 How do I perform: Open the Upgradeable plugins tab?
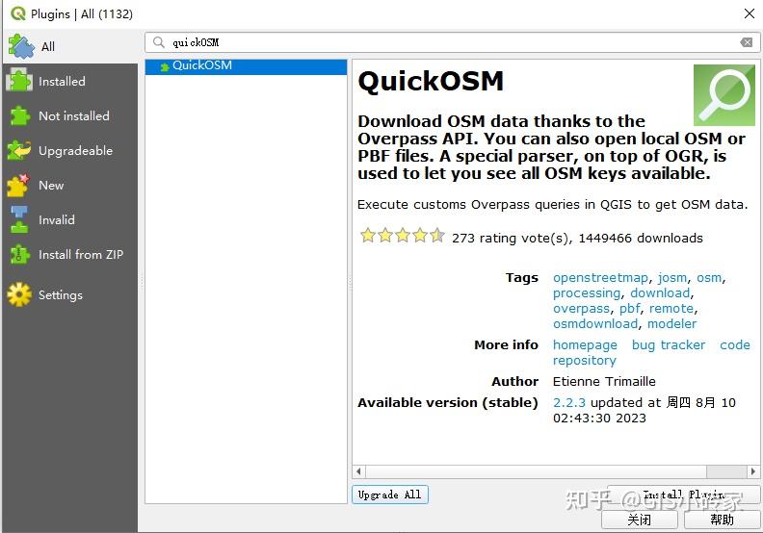coord(70,151)
